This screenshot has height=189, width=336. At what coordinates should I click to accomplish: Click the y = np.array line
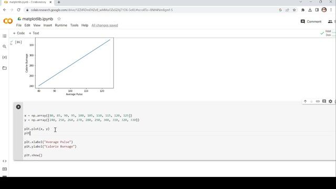[x=82, y=120]
